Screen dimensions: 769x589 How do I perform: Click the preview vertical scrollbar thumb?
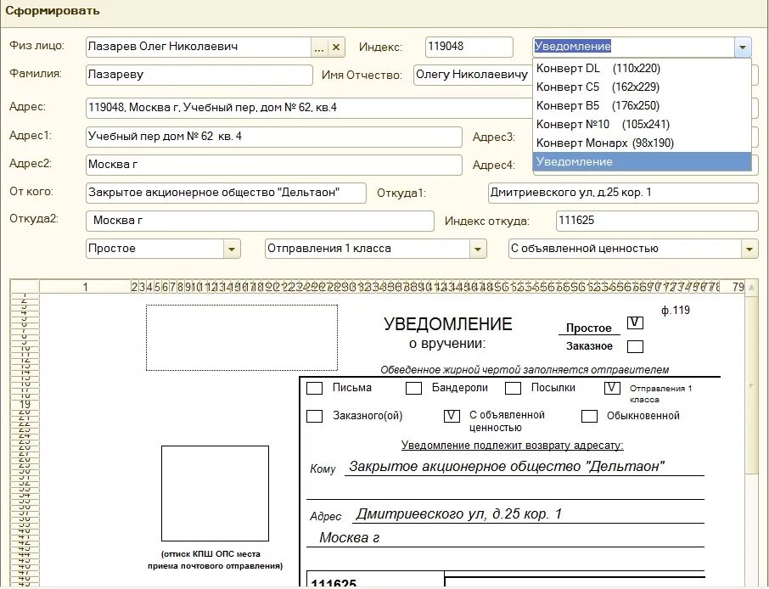tap(751, 385)
